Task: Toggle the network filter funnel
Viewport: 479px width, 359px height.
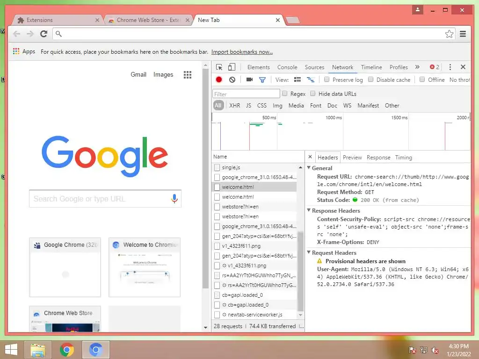Action: [x=262, y=80]
